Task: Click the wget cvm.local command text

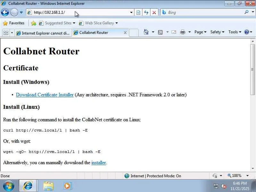Action: pyautogui.click(x=52, y=152)
